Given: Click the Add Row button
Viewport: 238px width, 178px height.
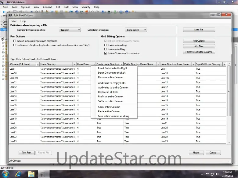Looking at the screenshot, I should pyautogui.click(x=199, y=46).
